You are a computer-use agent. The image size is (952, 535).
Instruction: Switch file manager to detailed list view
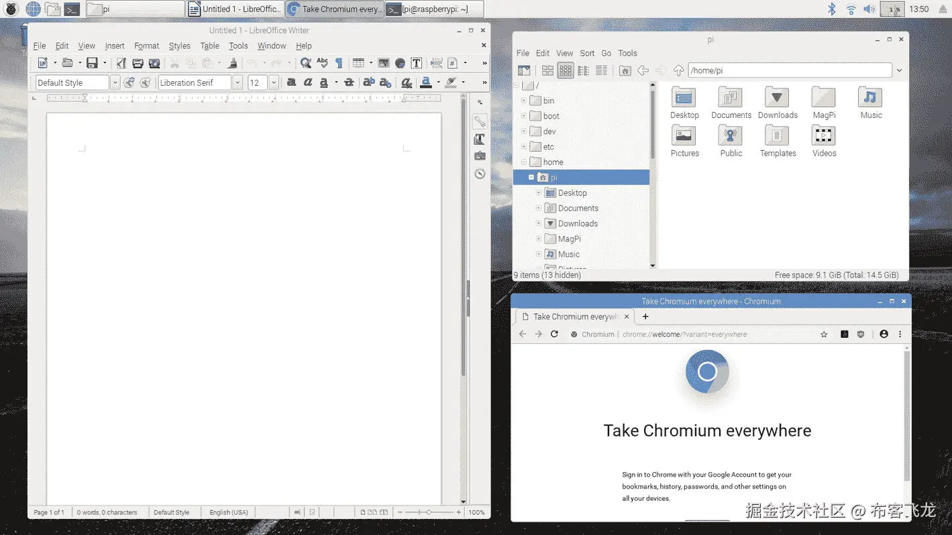point(601,70)
